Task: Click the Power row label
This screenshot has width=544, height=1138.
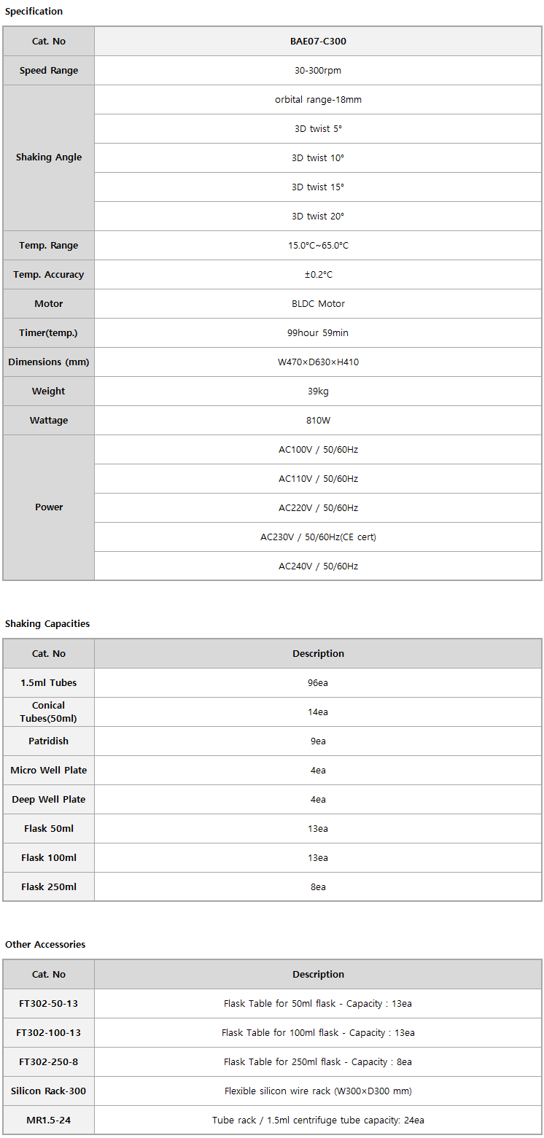Action: pos(49,507)
